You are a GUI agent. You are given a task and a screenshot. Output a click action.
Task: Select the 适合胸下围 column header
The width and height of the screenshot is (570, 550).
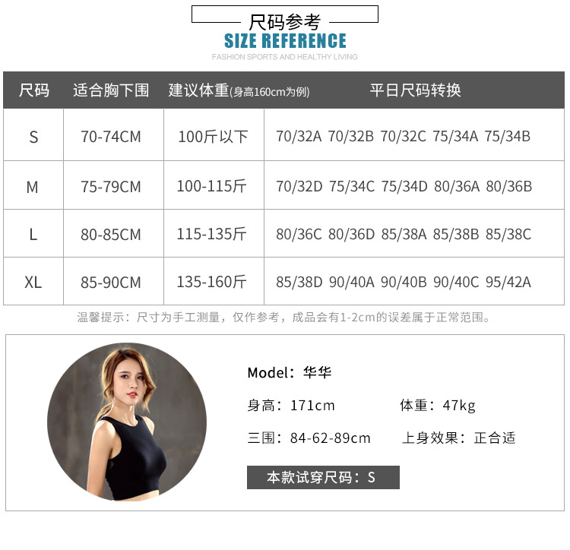coord(111,90)
